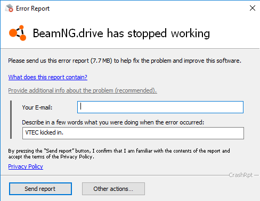
Task: Click the 'Your E-mail:' label
Action: (37, 107)
